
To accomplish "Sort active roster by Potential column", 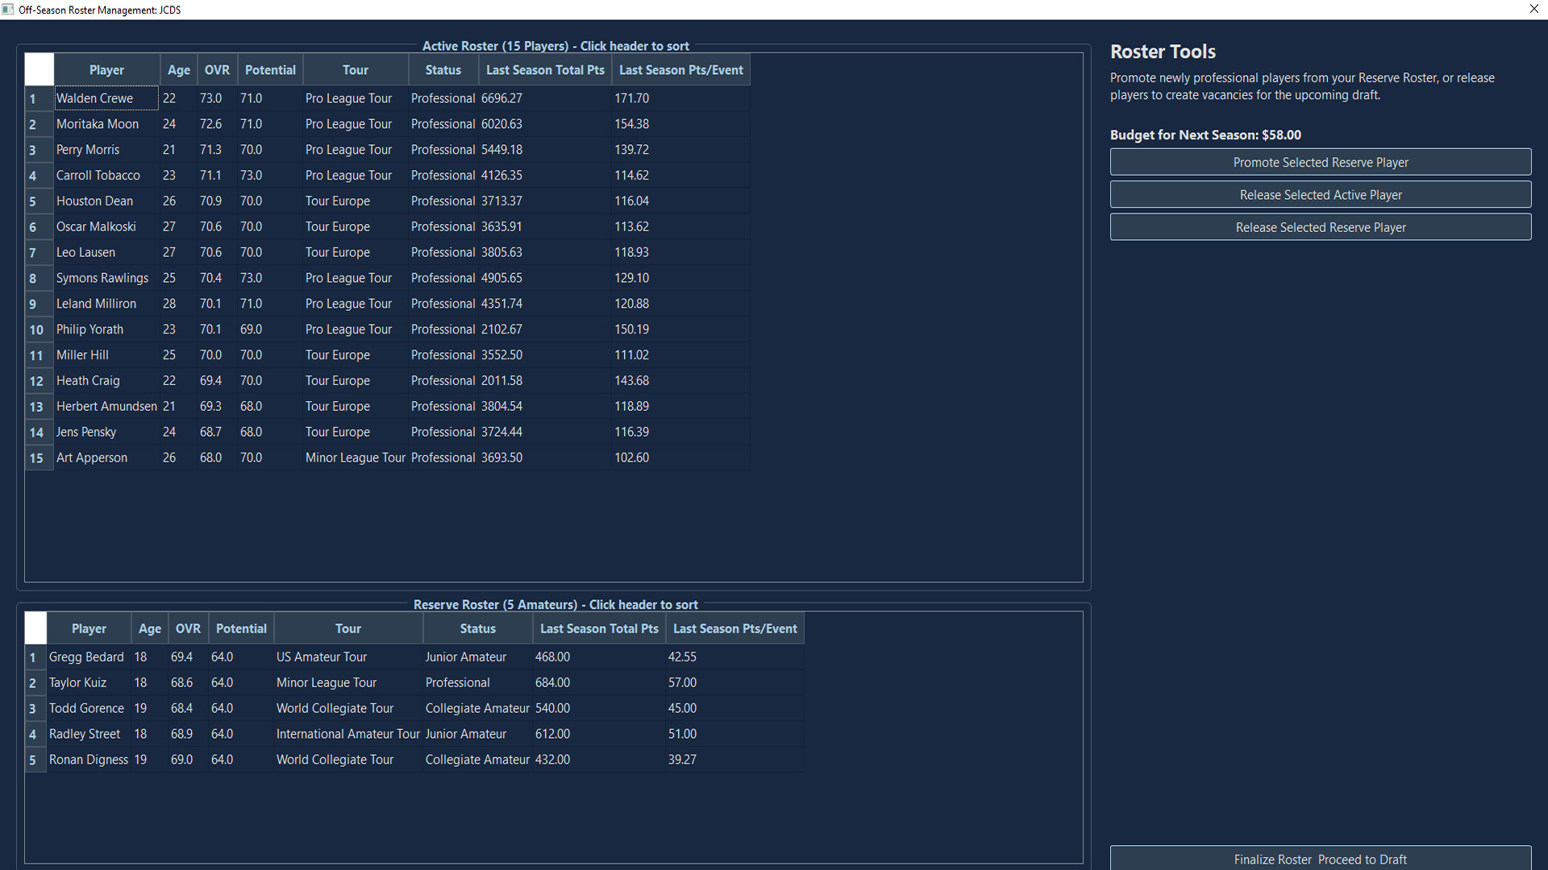I will click(270, 69).
